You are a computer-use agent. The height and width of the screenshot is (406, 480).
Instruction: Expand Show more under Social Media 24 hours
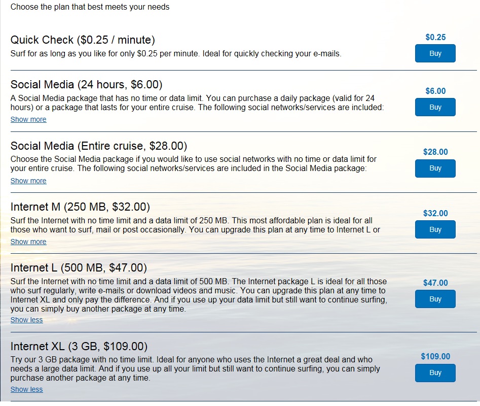tap(28, 119)
